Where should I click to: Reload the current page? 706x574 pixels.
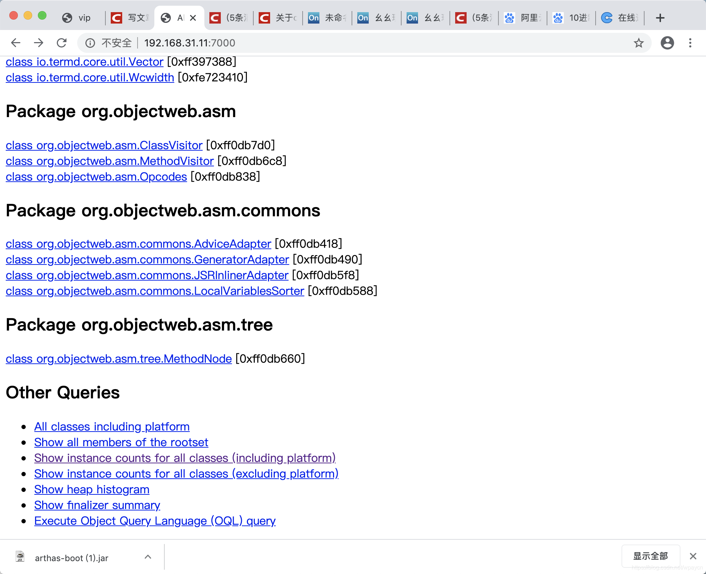[x=62, y=43]
